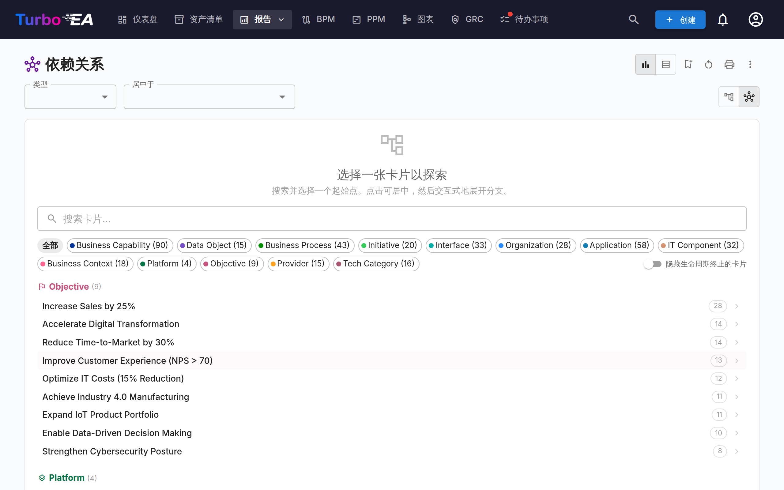Open the notifications bell
784x490 pixels.
(x=722, y=19)
